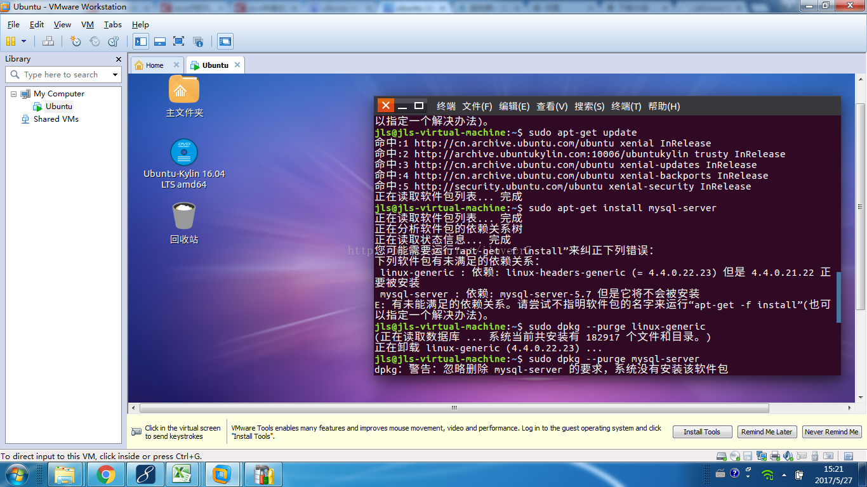Open the File menu
This screenshot has width=867, height=487.
click(x=13, y=25)
